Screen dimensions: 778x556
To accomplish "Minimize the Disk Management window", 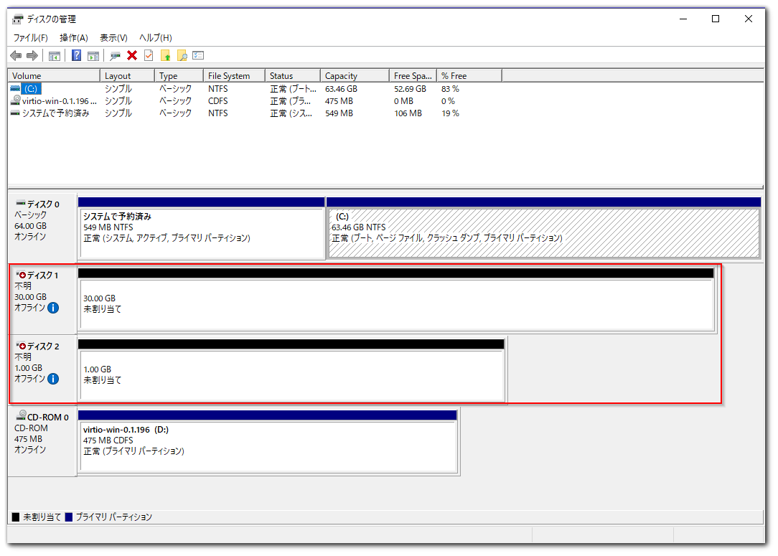I will (x=683, y=19).
